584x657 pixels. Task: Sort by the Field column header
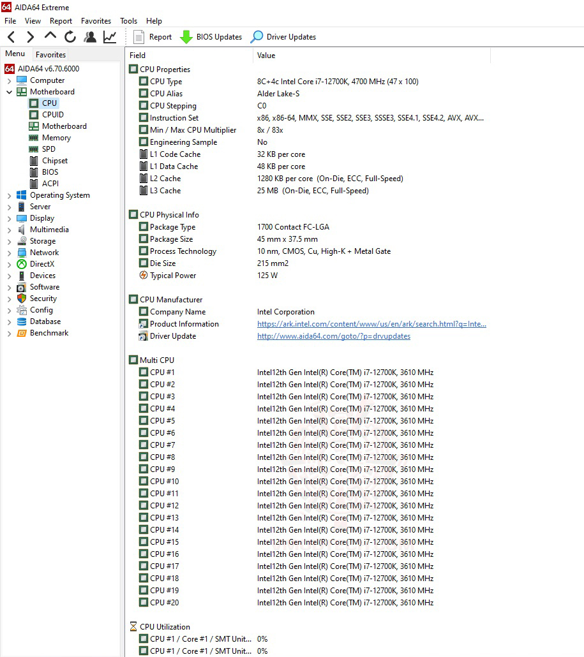pos(190,55)
